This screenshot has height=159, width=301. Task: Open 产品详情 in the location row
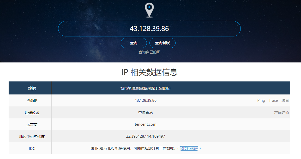[x=281, y=112]
